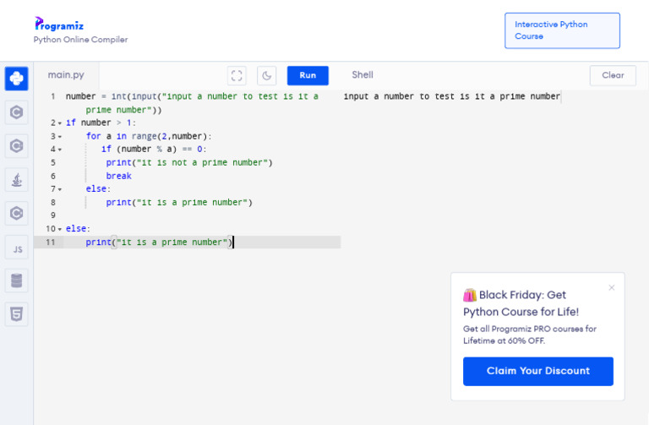Fold the inner else block at line 7
The image size is (649, 425).
(x=60, y=189)
